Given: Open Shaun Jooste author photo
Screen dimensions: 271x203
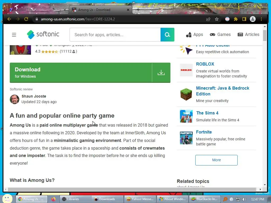Looking at the screenshot, I should click(x=15, y=99).
